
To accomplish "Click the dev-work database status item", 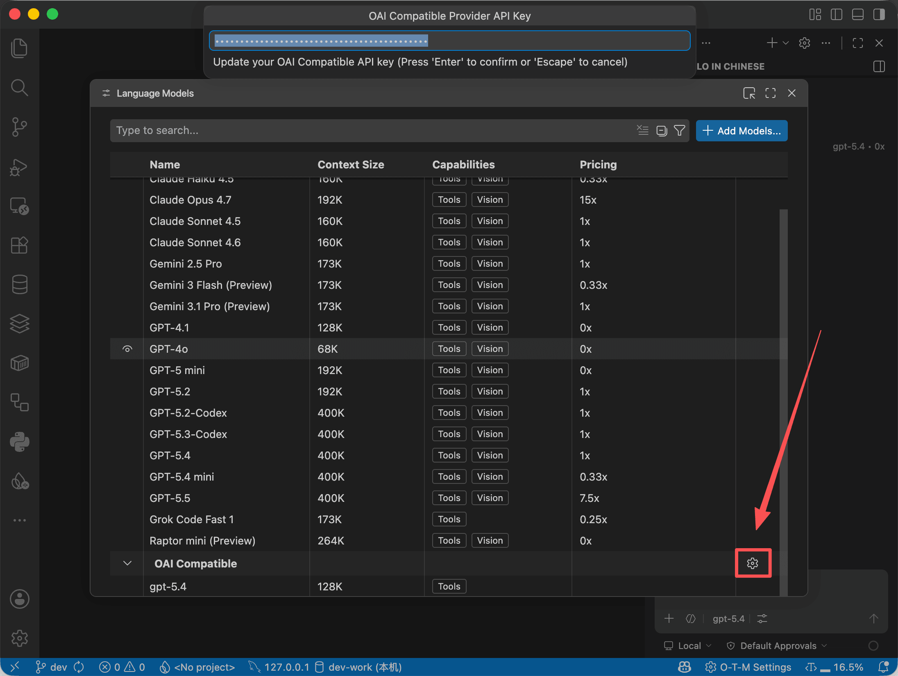I will click(358, 667).
